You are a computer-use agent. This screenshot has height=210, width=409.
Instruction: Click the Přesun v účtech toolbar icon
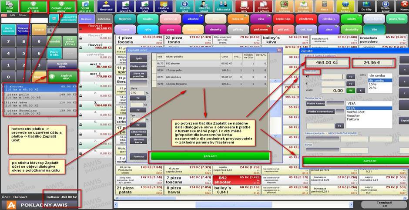263,7
